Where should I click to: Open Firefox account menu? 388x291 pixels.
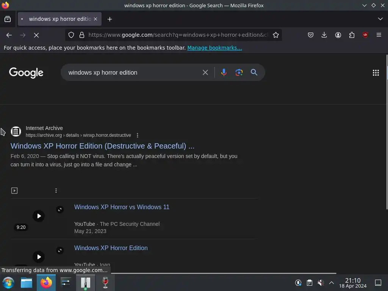(338, 35)
